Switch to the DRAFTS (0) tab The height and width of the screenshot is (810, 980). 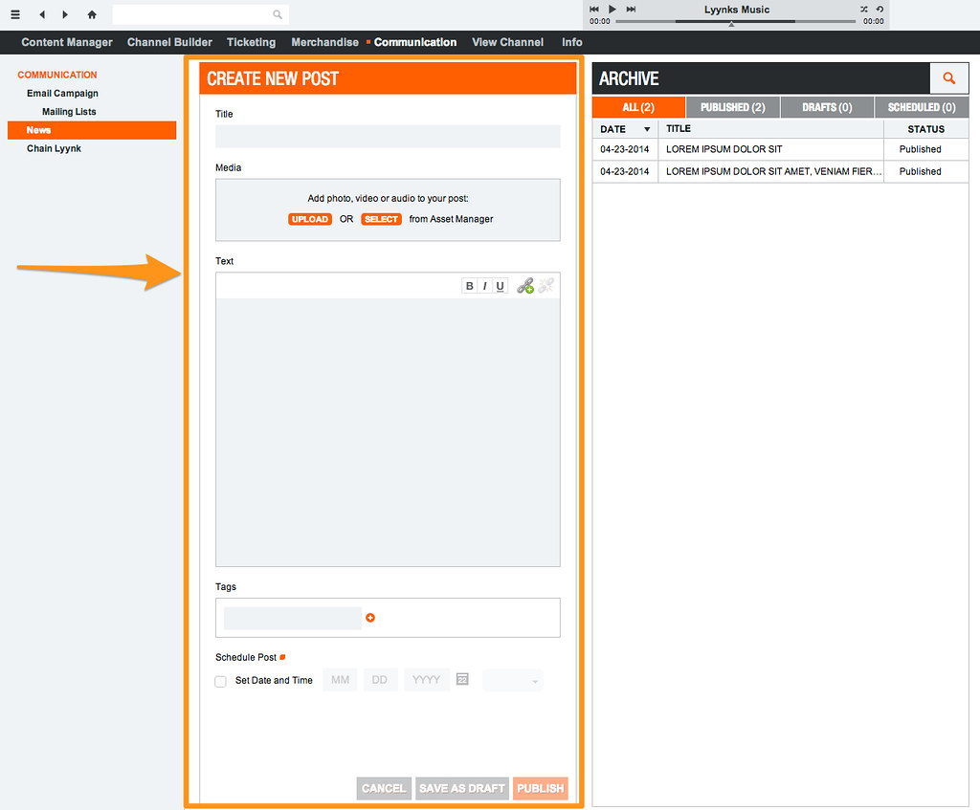click(827, 107)
